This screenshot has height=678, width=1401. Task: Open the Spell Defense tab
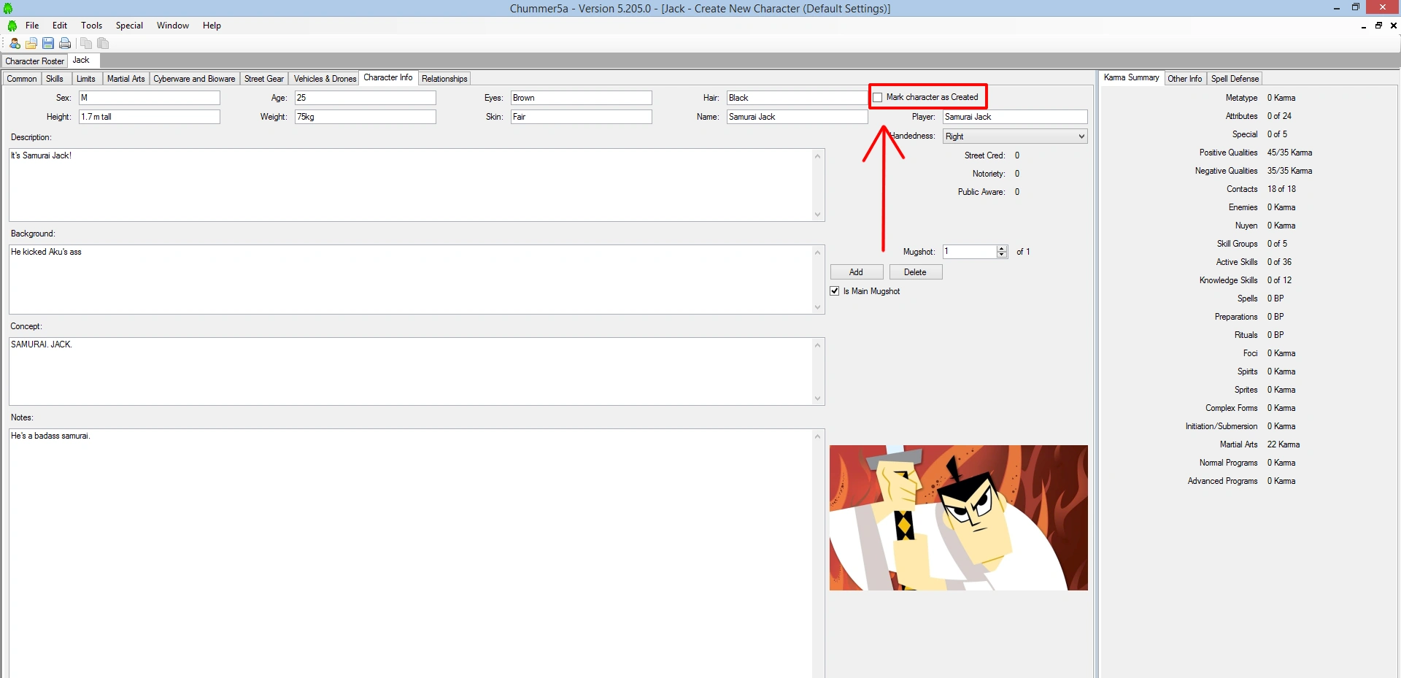pyautogui.click(x=1235, y=79)
